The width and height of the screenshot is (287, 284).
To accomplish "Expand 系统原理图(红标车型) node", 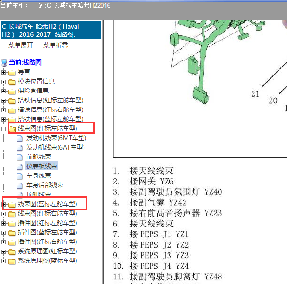I will tap(3, 251).
